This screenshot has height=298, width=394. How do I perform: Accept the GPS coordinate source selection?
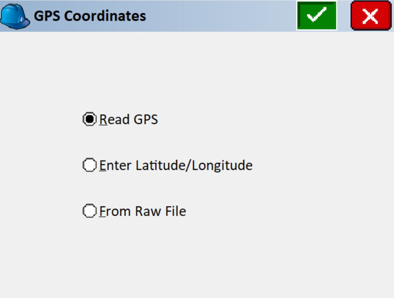click(x=317, y=16)
